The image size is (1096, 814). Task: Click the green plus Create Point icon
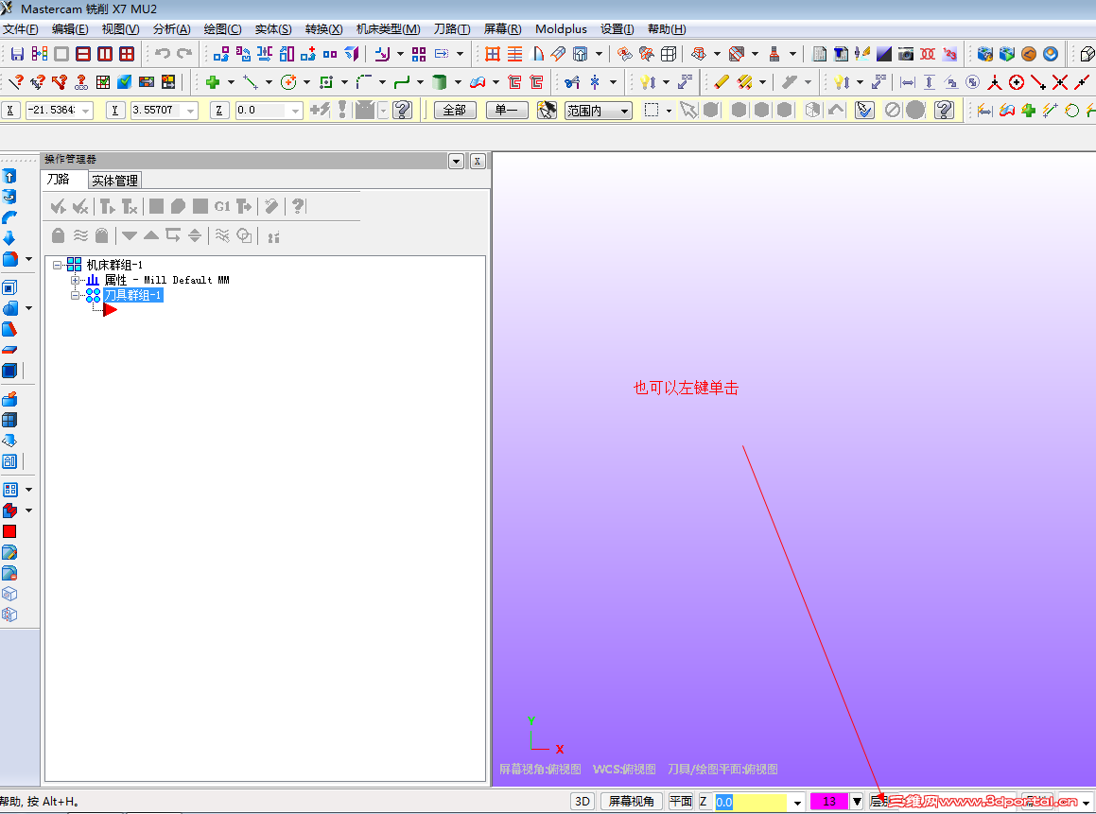(x=213, y=82)
